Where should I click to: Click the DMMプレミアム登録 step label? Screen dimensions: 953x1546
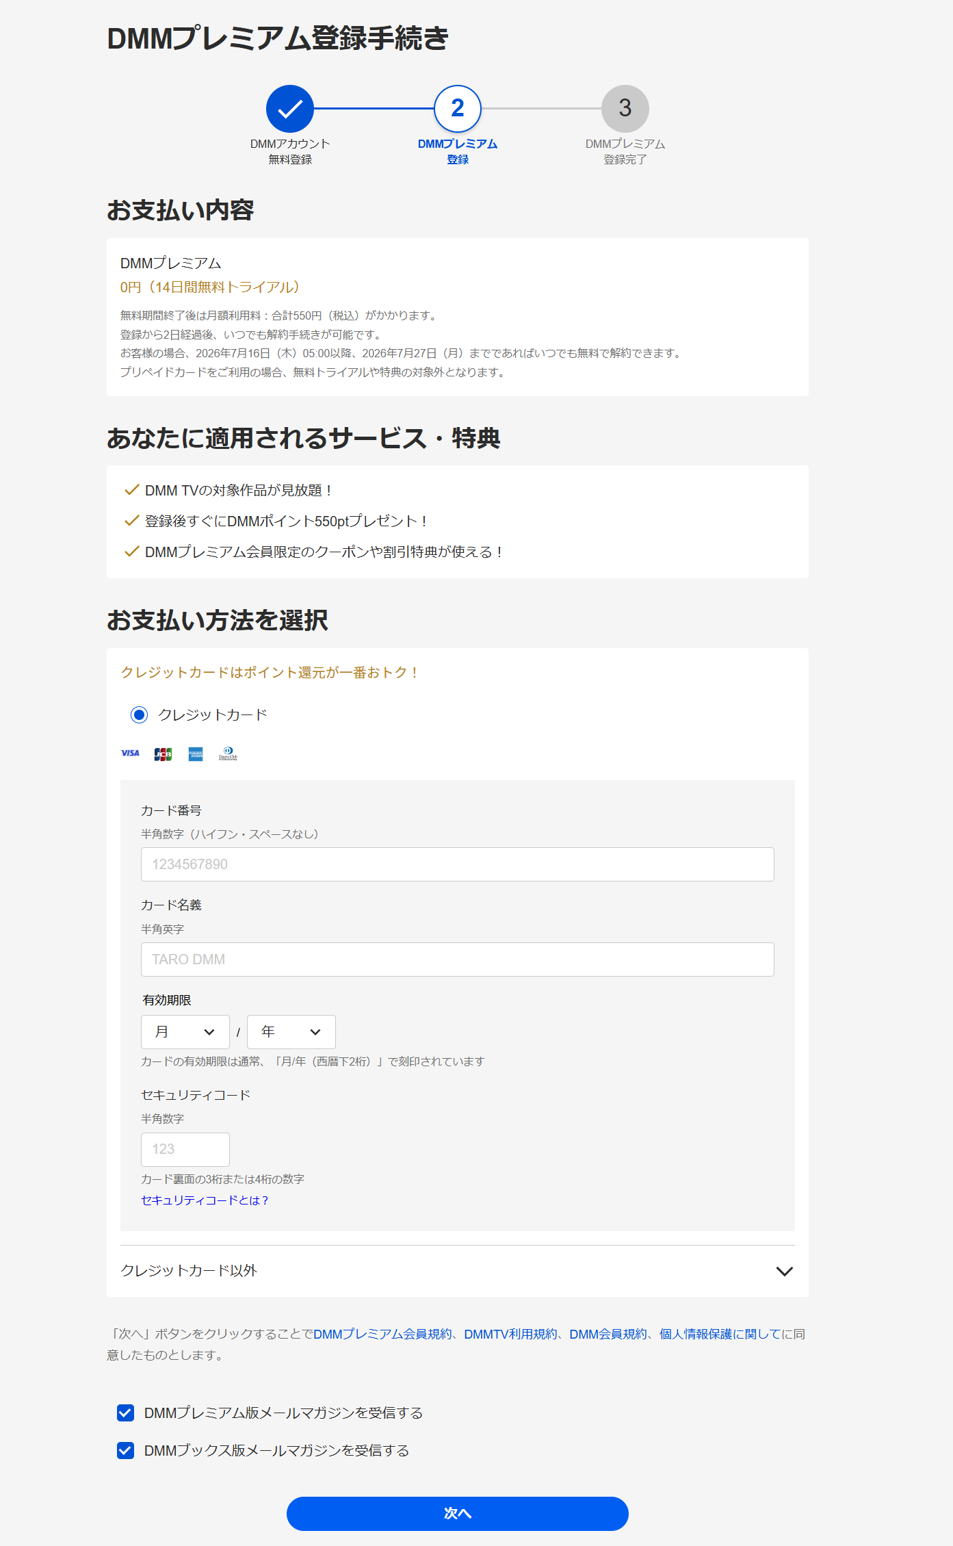pos(458,151)
